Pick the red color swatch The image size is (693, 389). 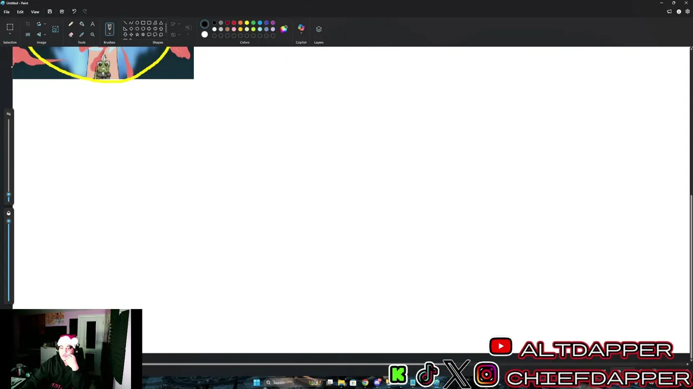coord(234,23)
